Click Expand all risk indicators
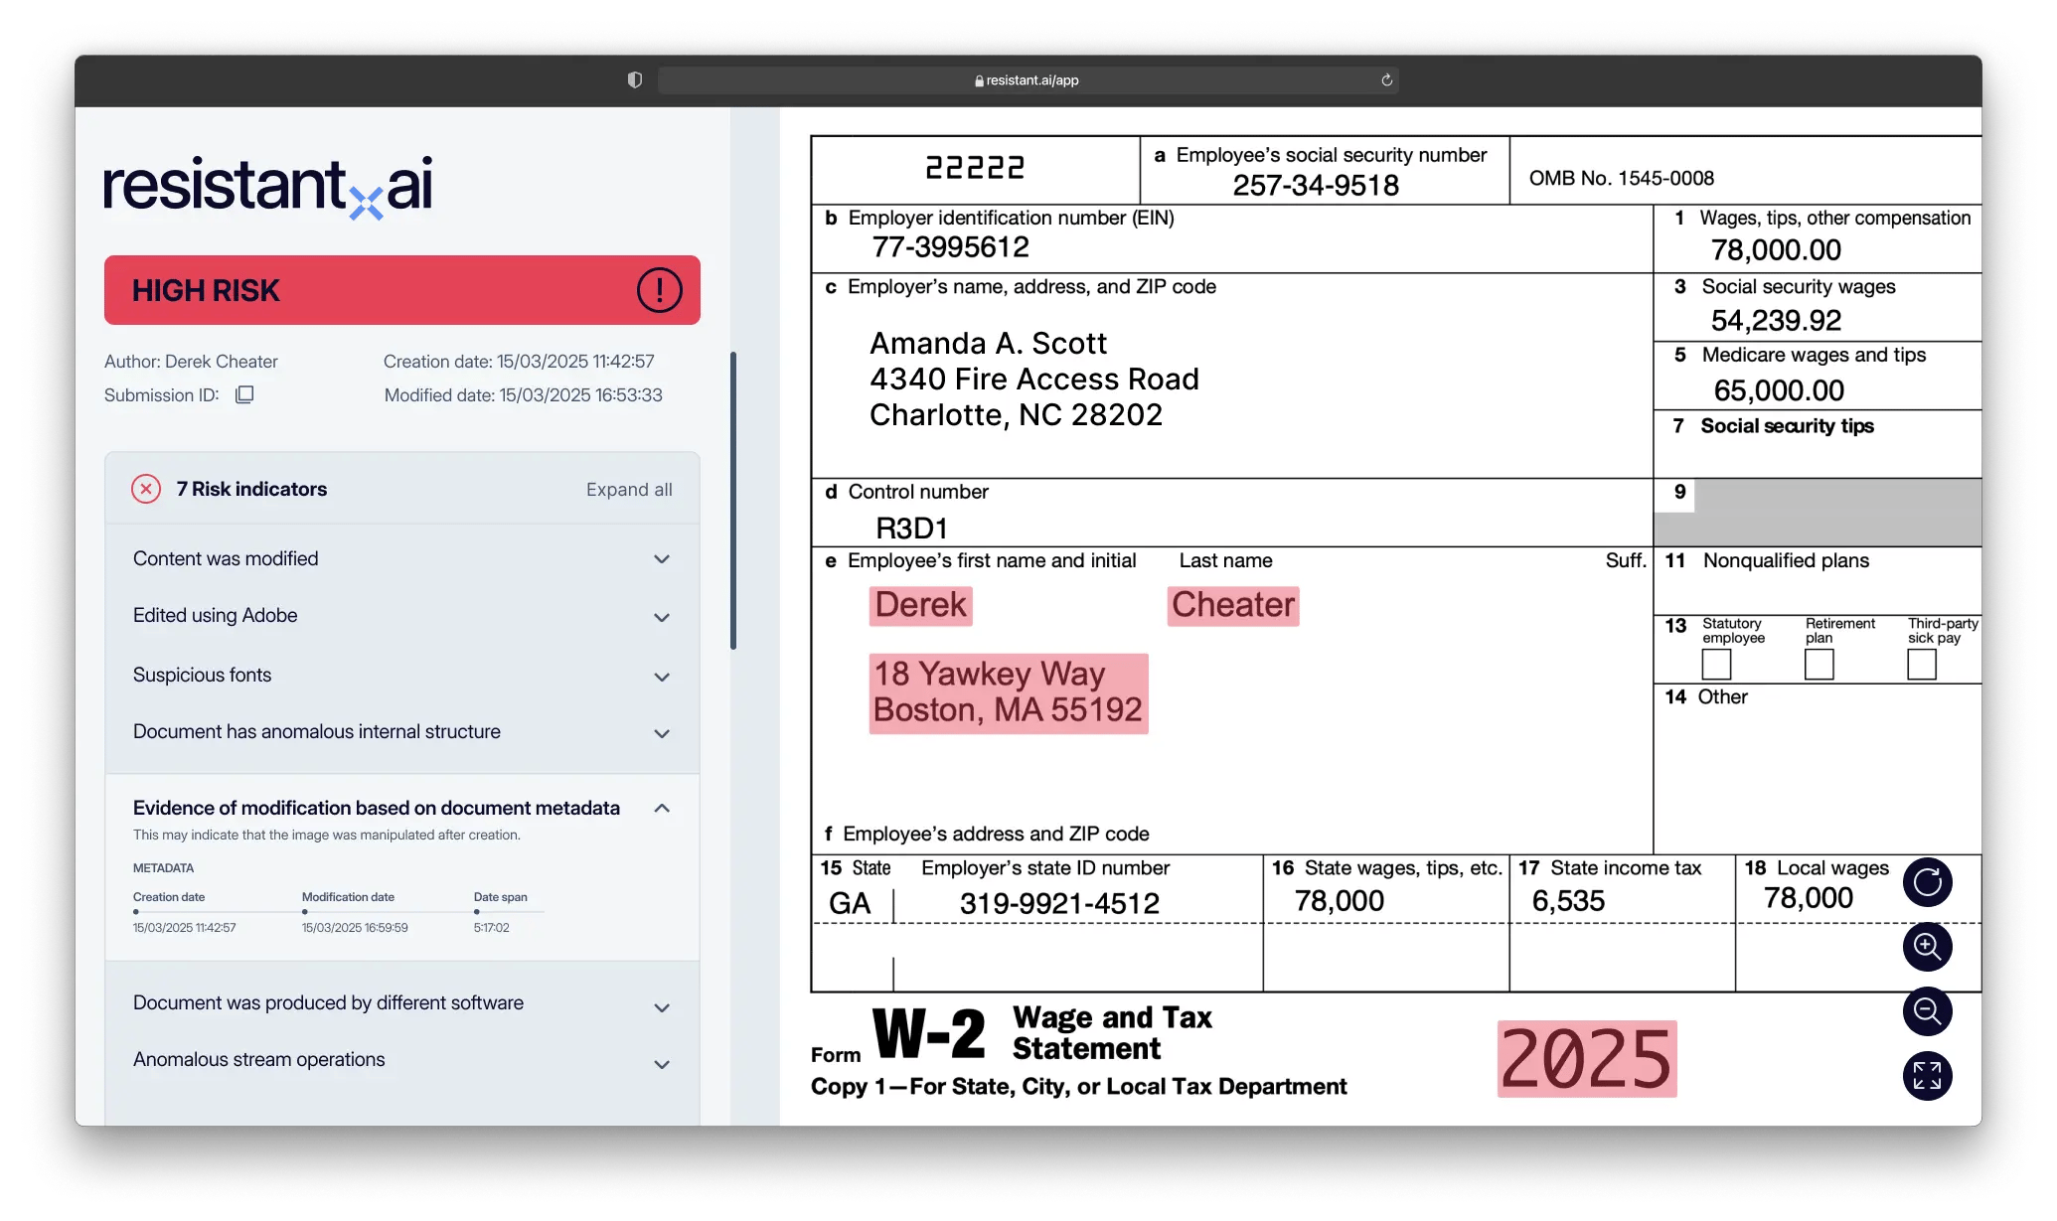This screenshot has width=2057, height=1221. (x=629, y=490)
